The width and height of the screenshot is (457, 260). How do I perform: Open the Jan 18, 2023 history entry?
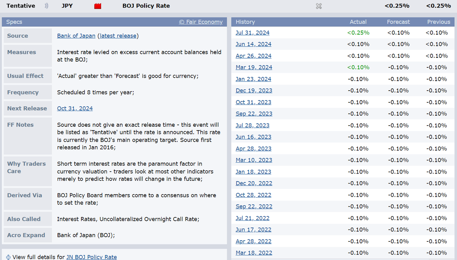click(x=254, y=172)
